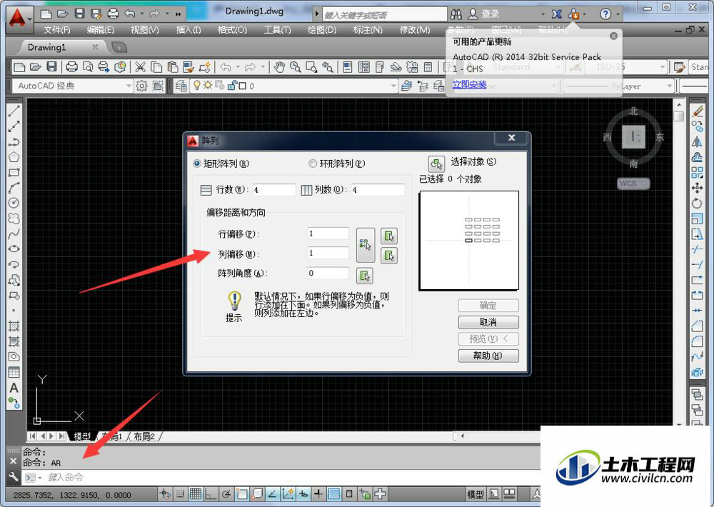Click the Select objects icon in Array dialog
714x507 pixels.
436,164
